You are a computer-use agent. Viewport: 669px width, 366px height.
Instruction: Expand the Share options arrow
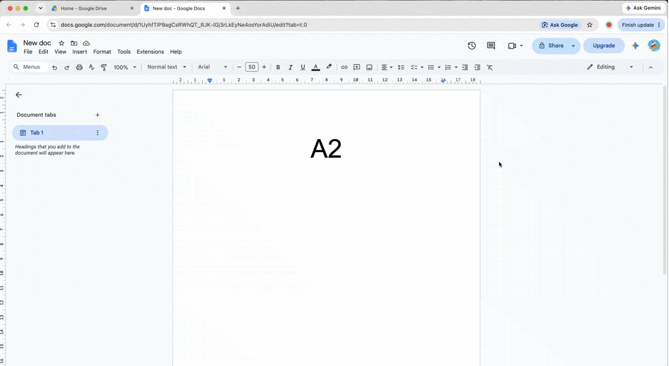click(573, 46)
